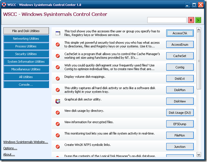The image size is (207, 162).
Task: Minimize the WSCC window
Action: click(187, 5)
